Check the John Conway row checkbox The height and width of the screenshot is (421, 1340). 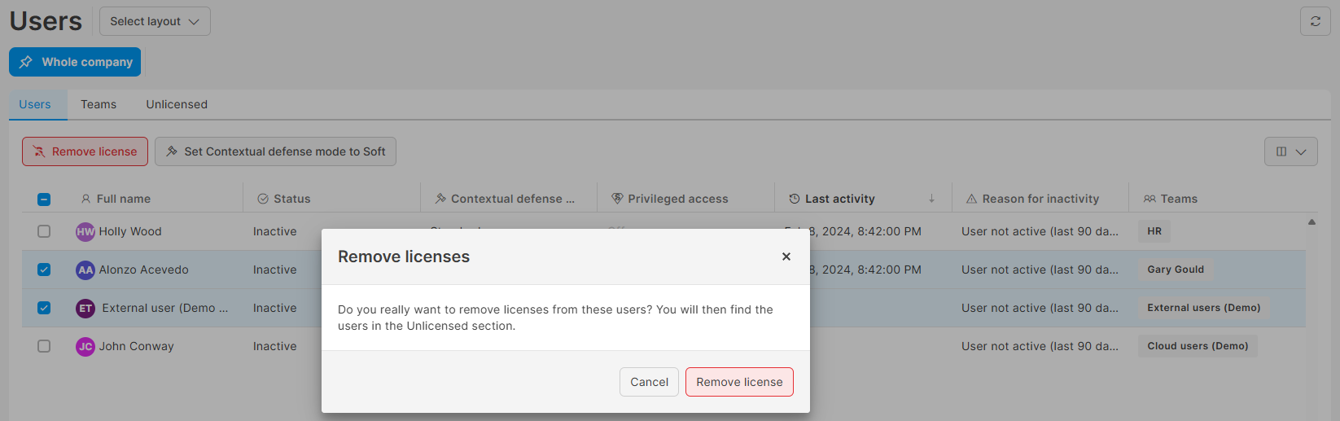(44, 346)
